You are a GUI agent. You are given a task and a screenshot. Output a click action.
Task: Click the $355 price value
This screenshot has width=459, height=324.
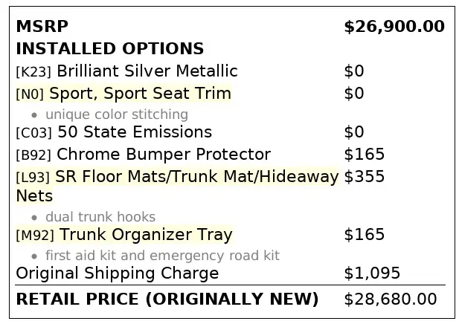365,176
